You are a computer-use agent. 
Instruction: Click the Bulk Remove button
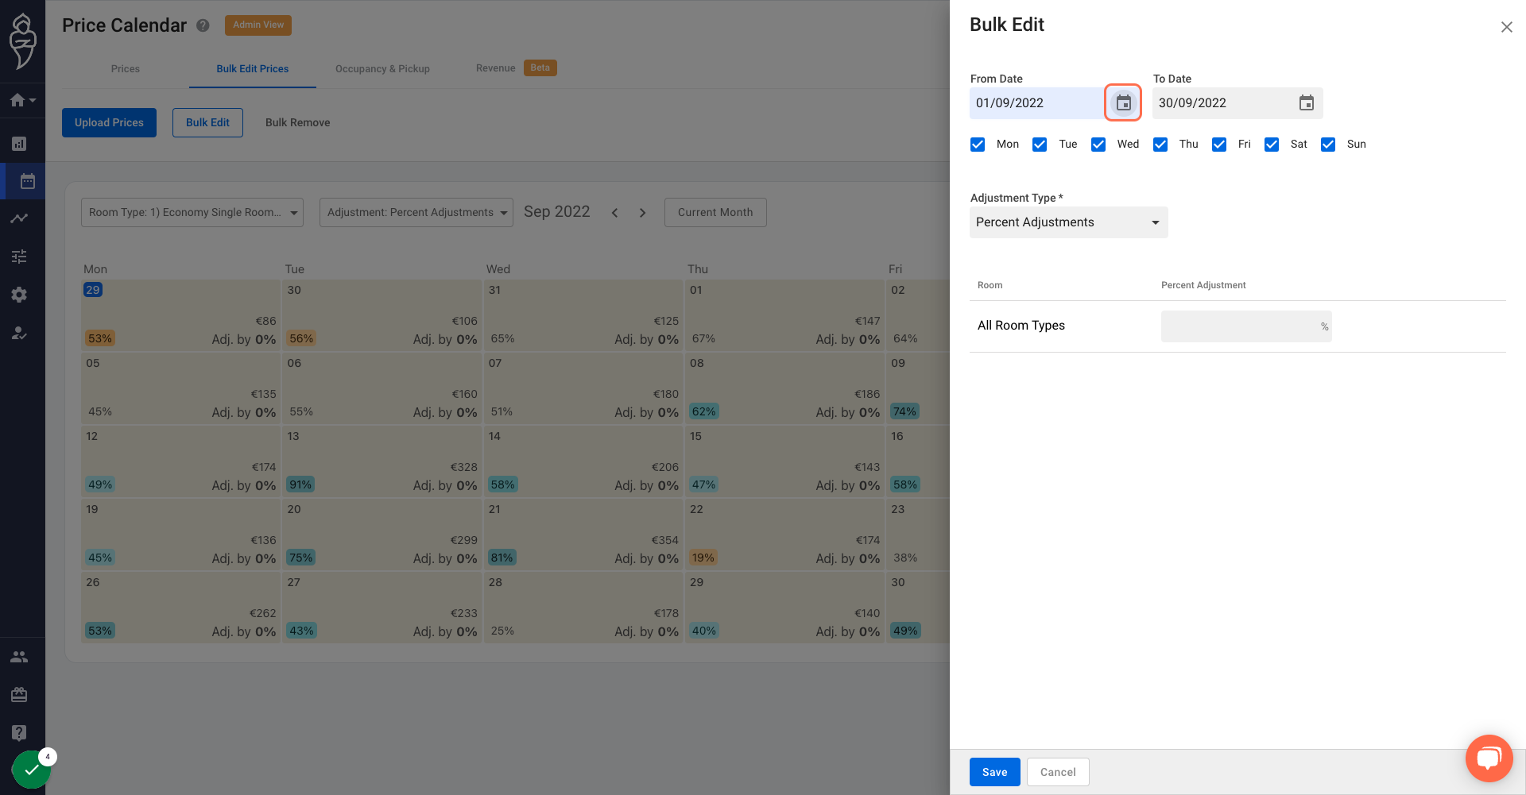click(297, 123)
